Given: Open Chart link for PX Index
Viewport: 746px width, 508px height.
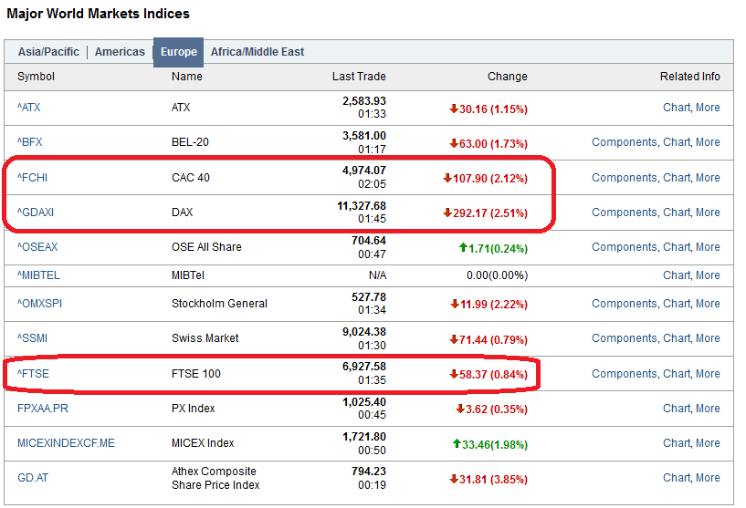Looking at the screenshot, I should (x=677, y=409).
